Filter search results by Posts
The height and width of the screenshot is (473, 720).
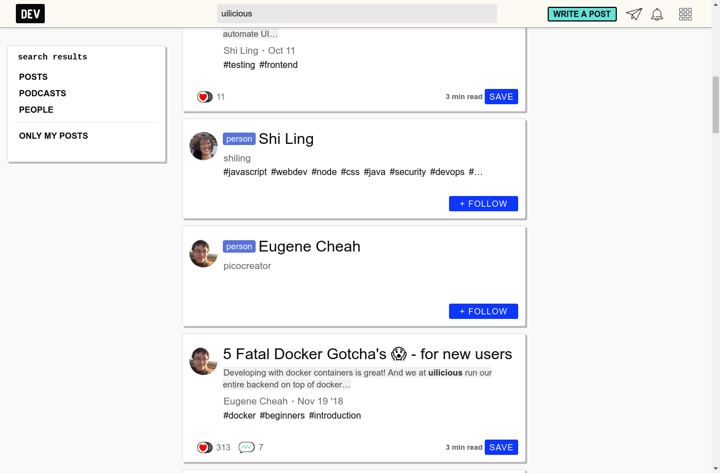click(33, 77)
